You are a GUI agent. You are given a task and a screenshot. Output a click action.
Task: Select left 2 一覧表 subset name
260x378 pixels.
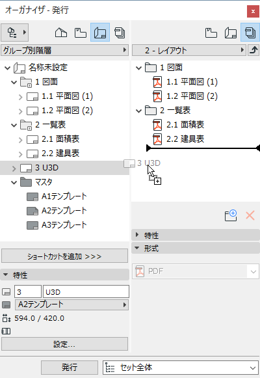coord(50,125)
